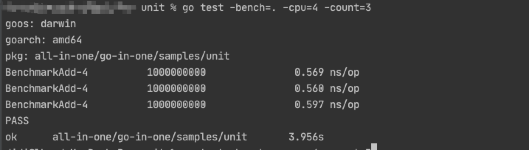Image resolution: width=529 pixels, height=150 pixels.
Task: Click the "ok" status text
Action: click(x=11, y=137)
